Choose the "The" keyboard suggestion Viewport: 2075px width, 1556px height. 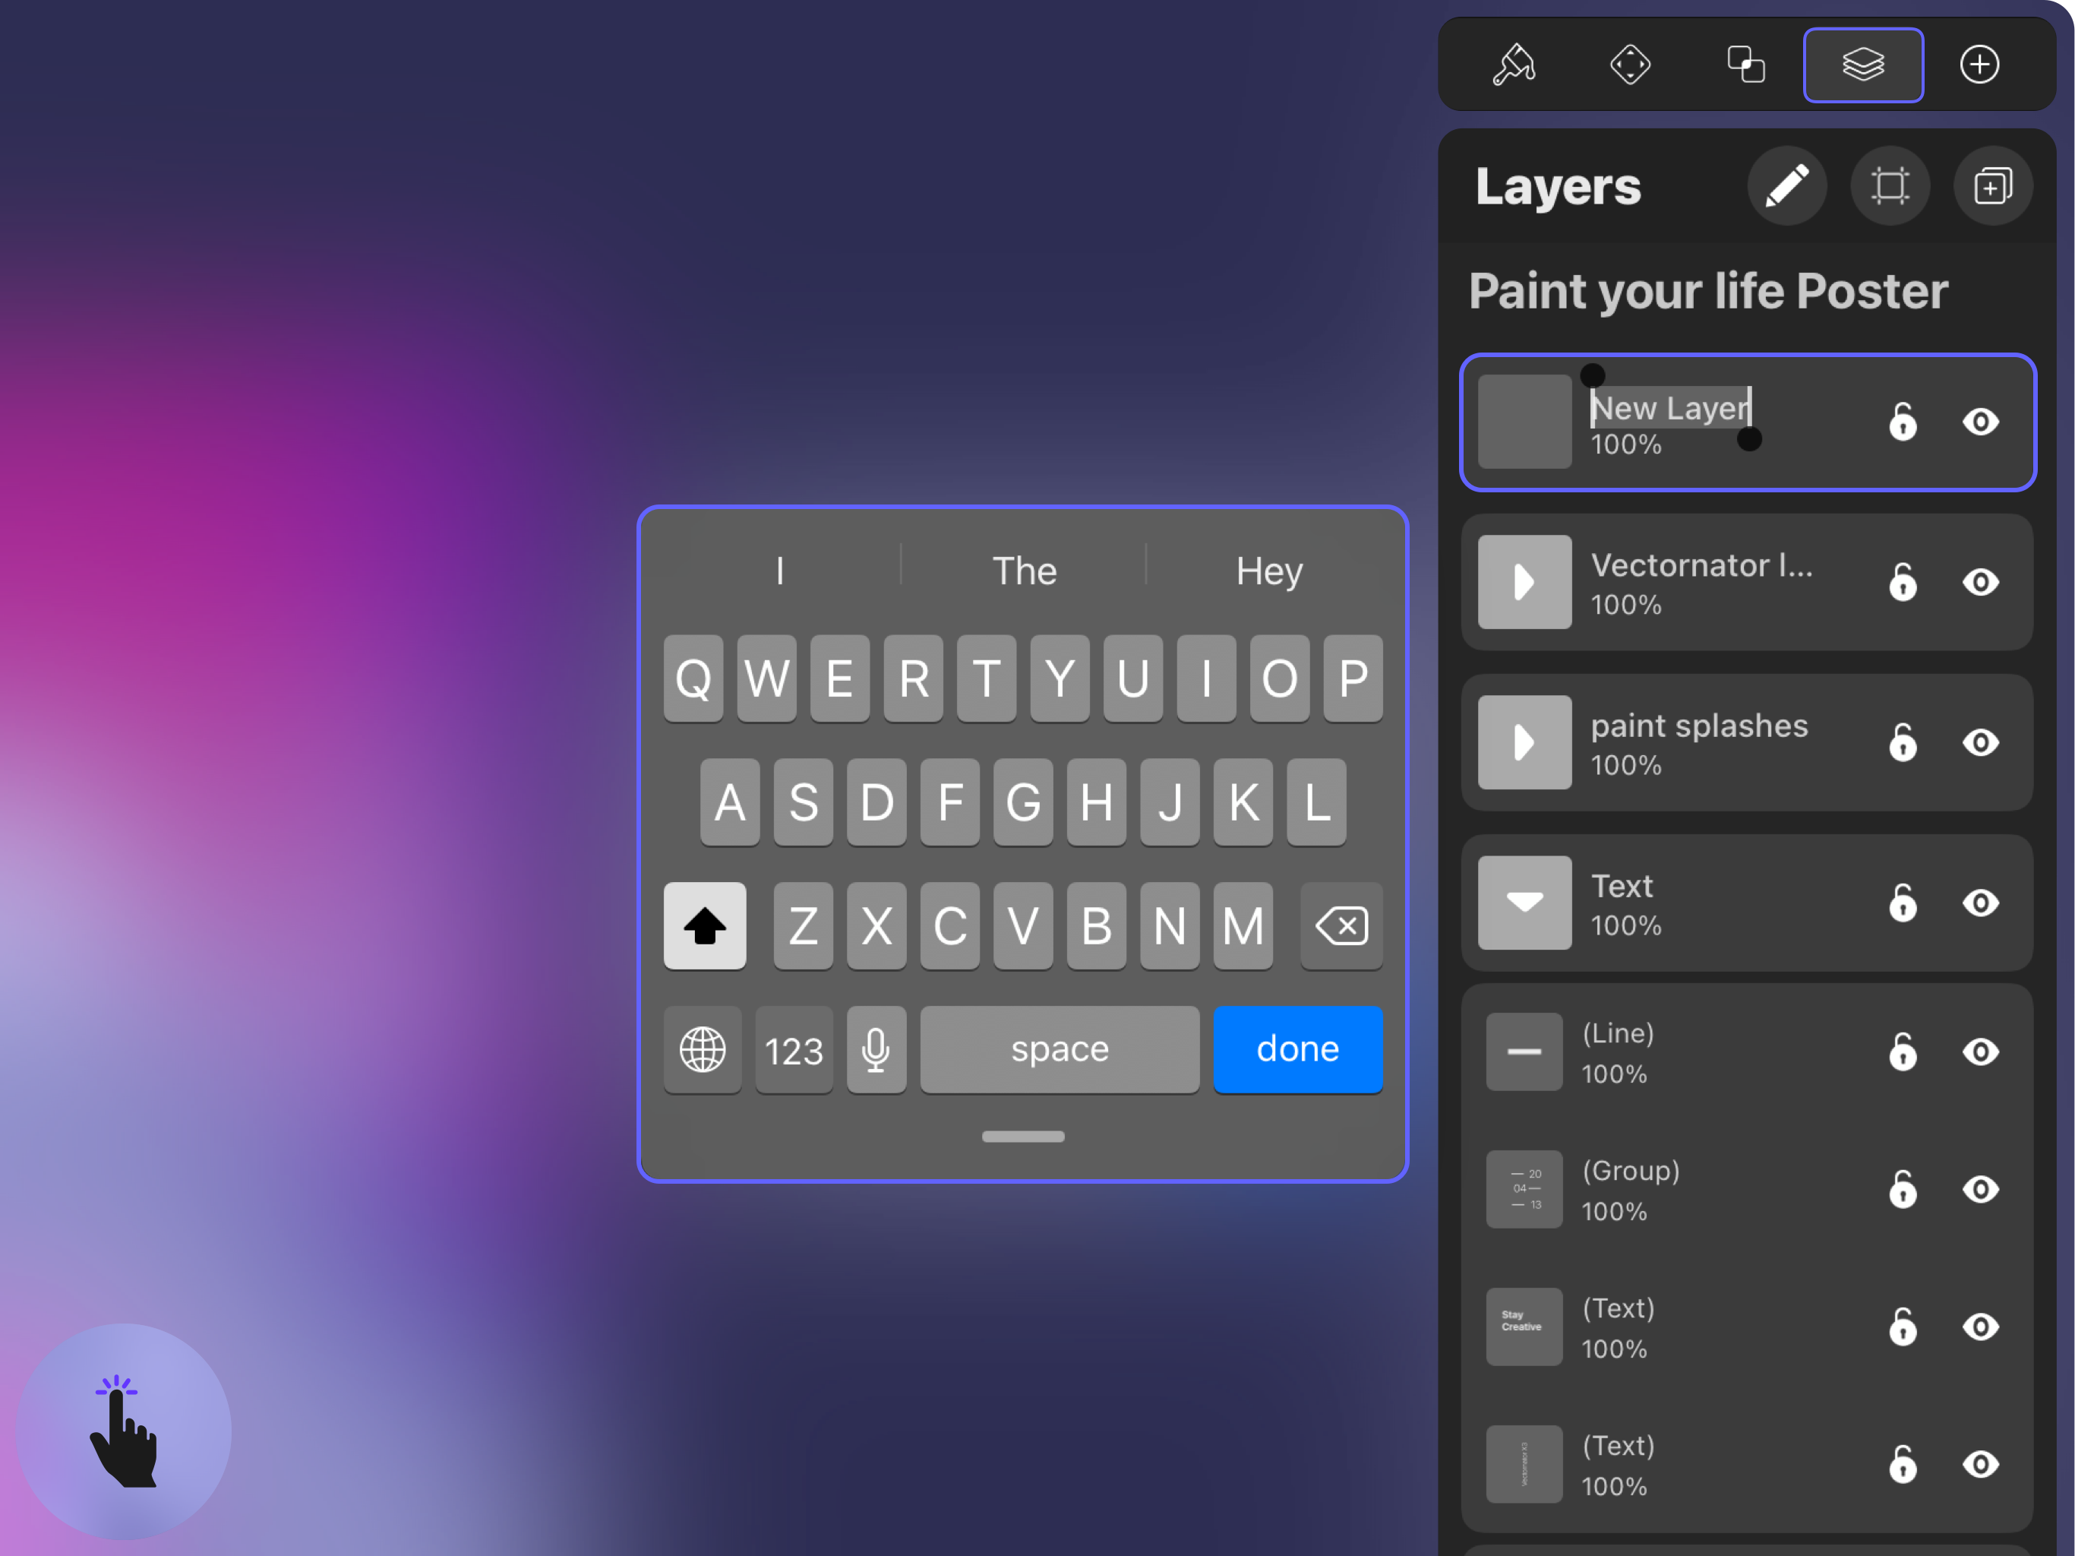tap(1025, 571)
